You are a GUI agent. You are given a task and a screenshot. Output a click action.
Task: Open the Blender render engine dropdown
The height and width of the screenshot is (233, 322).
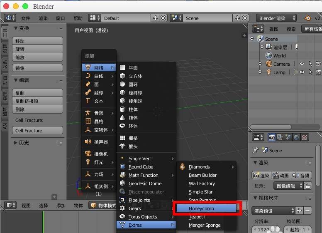[x=276, y=18]
